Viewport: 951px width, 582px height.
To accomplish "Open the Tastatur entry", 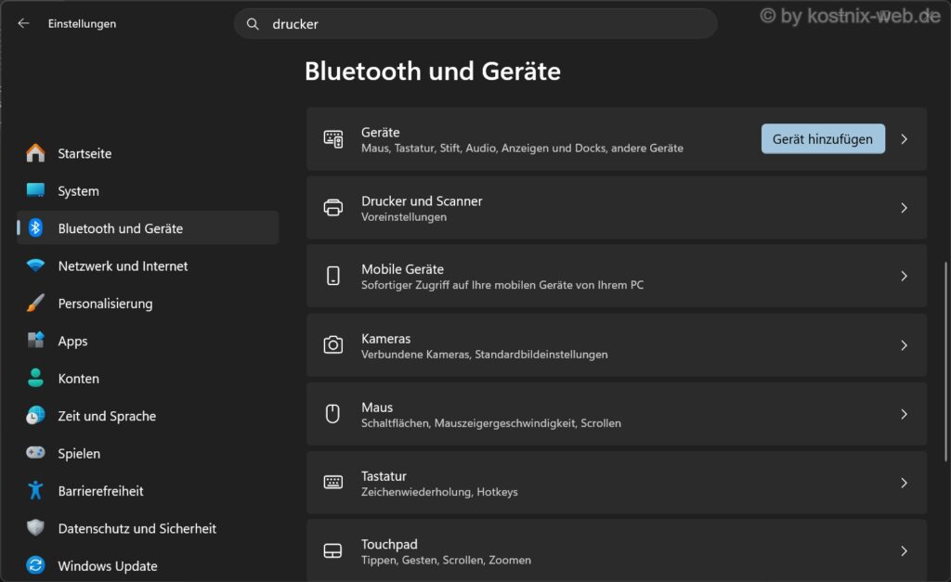I will 617,483.
